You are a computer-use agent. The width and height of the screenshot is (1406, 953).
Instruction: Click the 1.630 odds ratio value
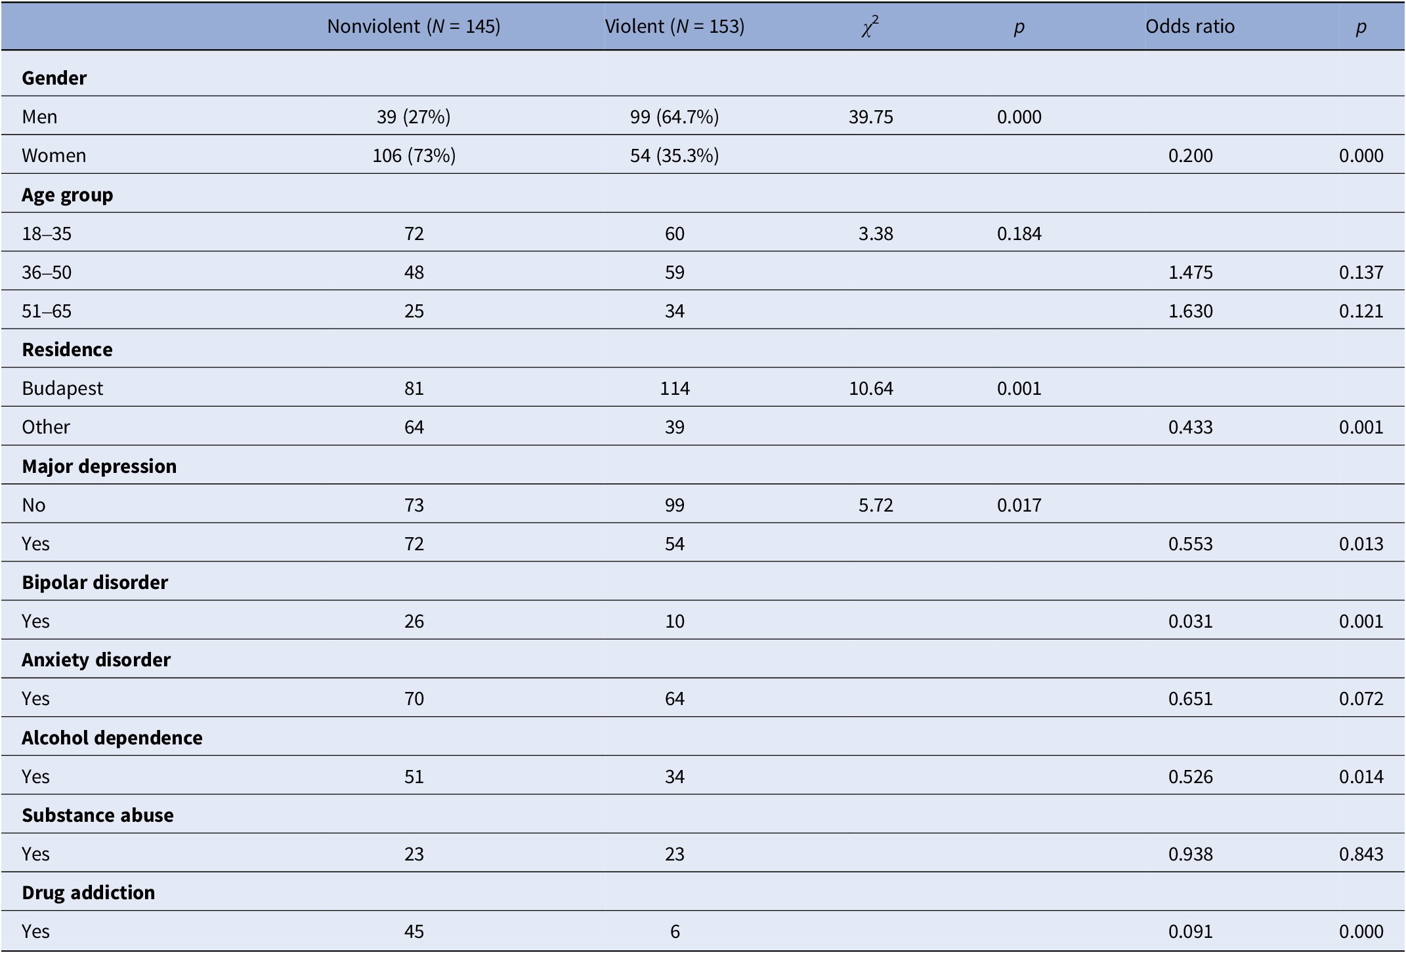(1190, 311)
